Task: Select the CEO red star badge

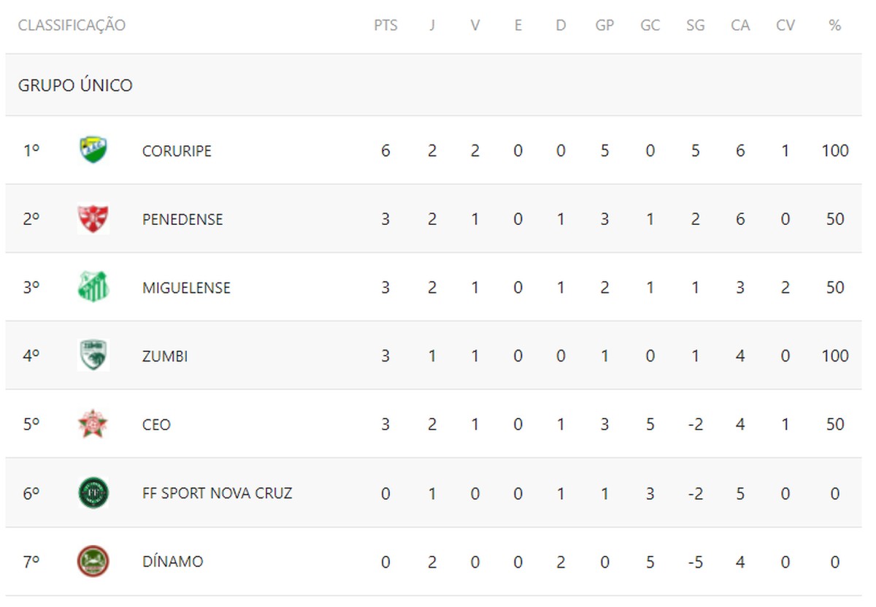Action: coord(93,424)
